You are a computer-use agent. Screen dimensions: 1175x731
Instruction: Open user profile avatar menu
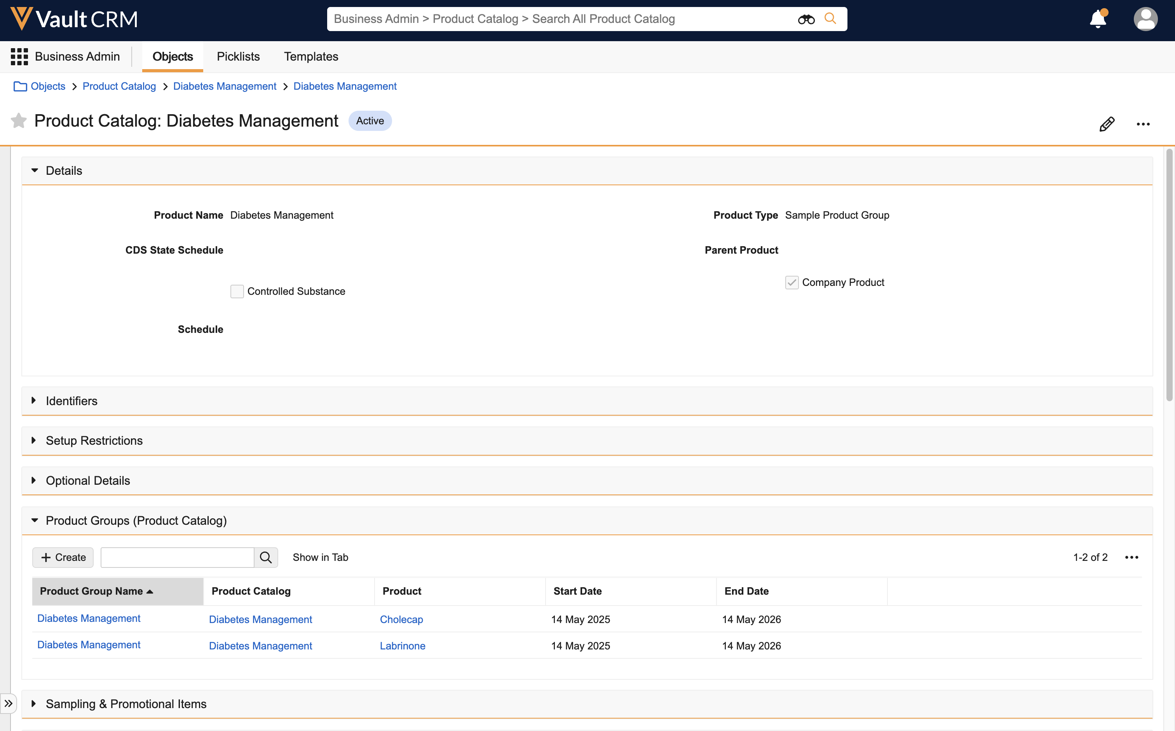click(1145, 19)
